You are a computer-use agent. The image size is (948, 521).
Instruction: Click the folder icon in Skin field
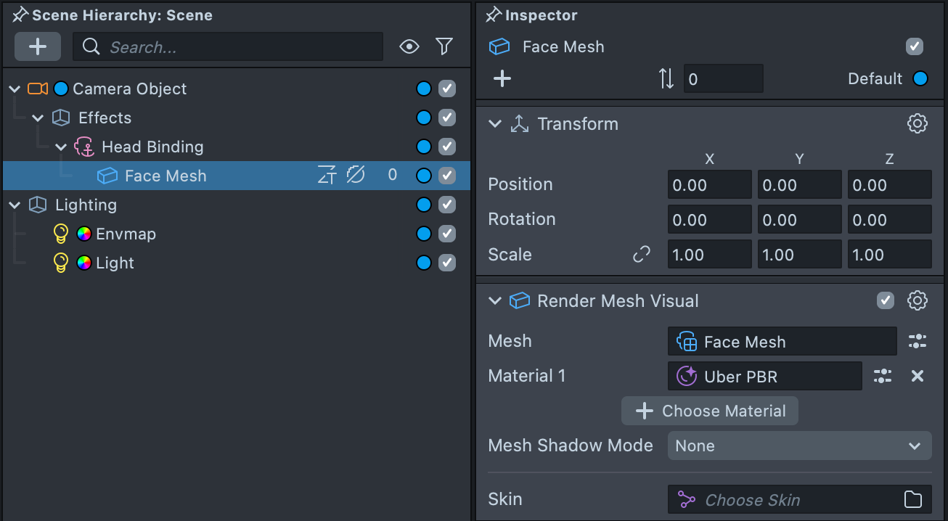point(913,500)
